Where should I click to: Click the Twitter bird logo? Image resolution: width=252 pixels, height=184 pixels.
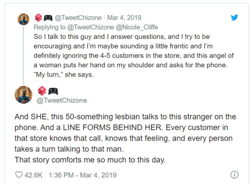point(234,17)
